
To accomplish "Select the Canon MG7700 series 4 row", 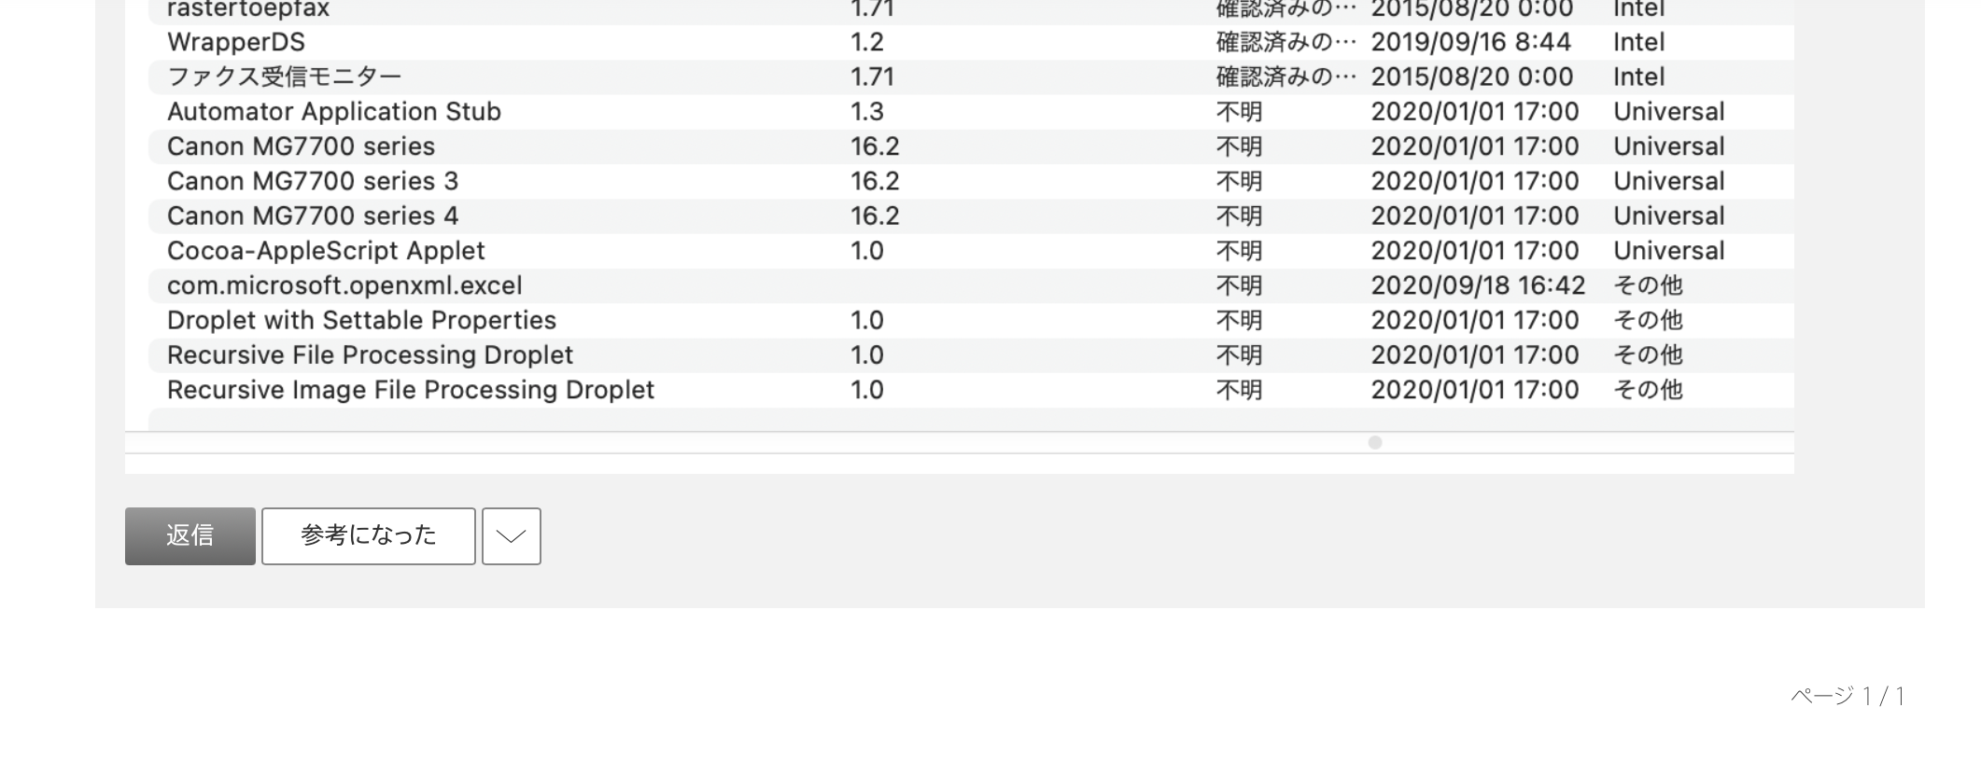I will click(x=312, y=216).
